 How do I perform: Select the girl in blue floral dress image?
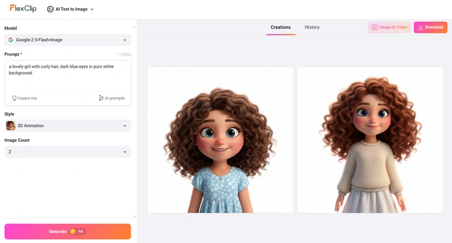(220, 140)
